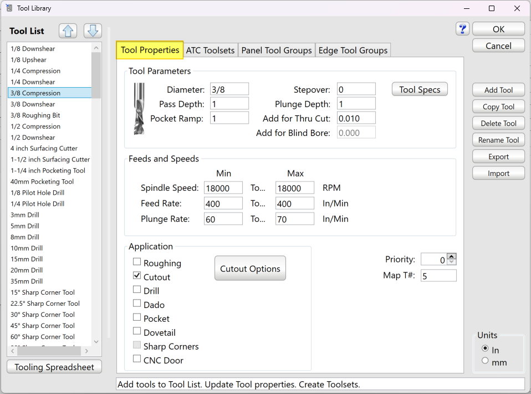The width and height of the screenshot is (531, 394).
Task: Select mm units radio button
Action: tap(486, 361)
